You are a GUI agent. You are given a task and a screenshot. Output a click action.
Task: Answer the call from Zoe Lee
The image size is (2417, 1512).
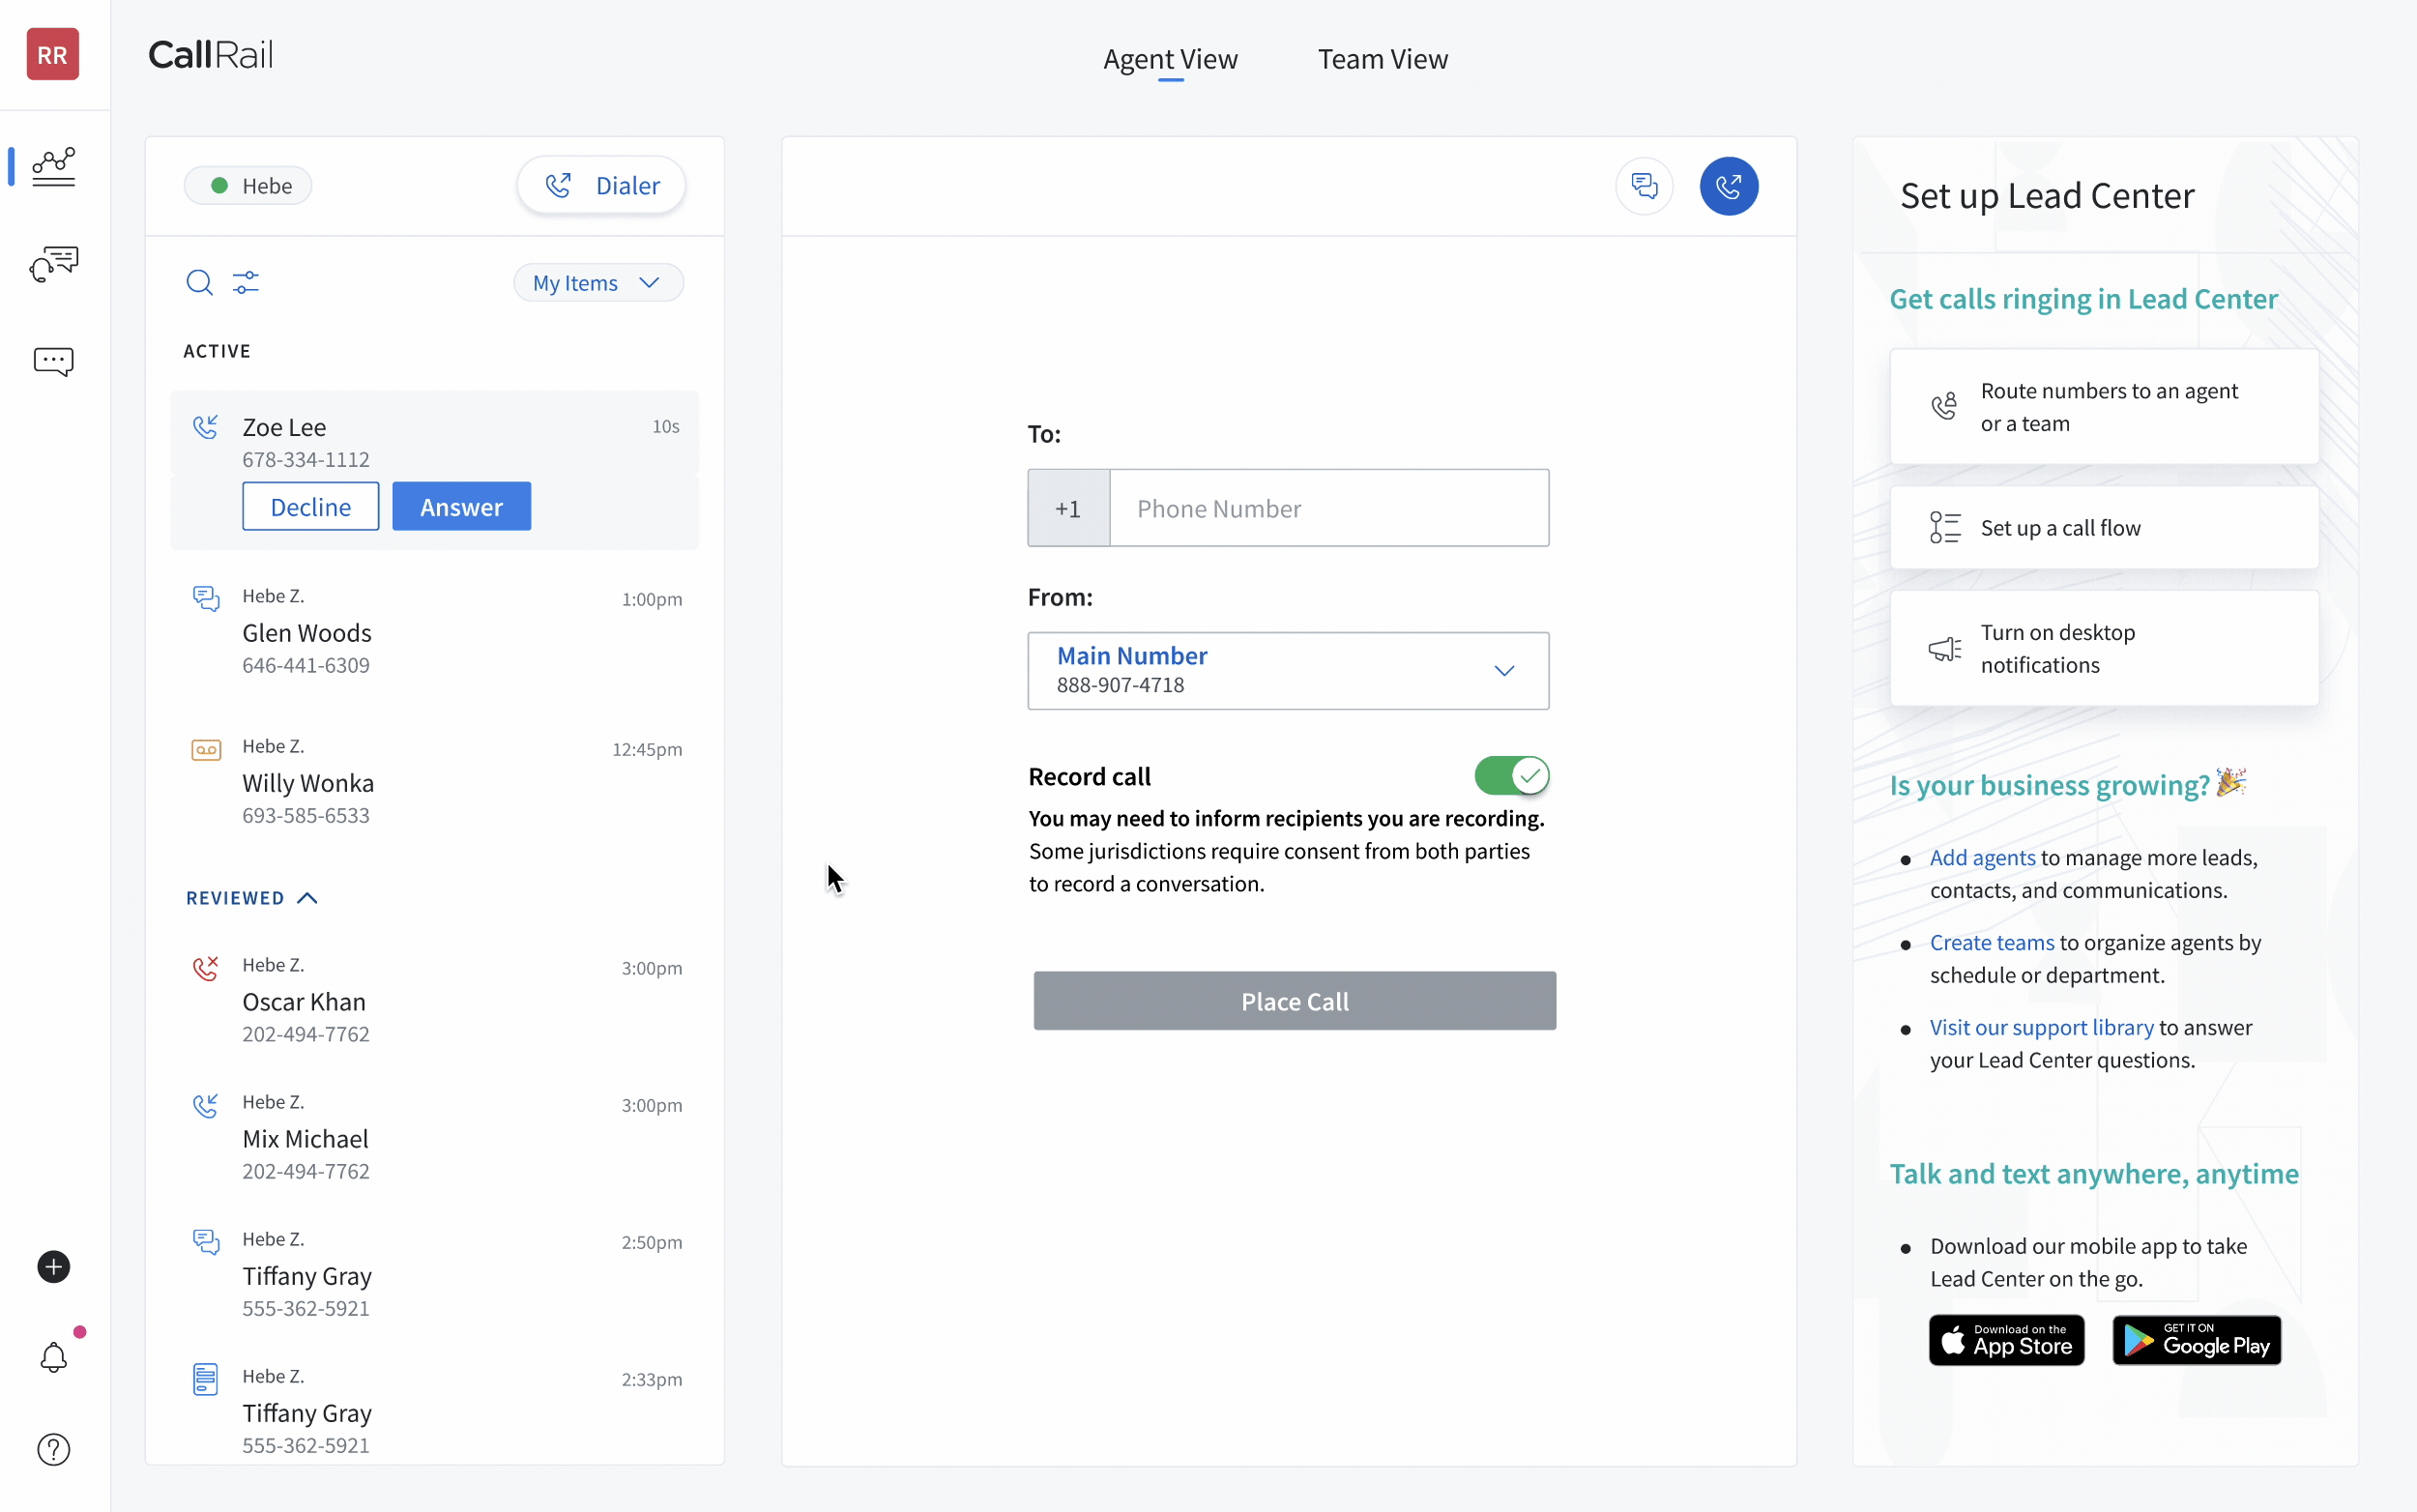461,507
